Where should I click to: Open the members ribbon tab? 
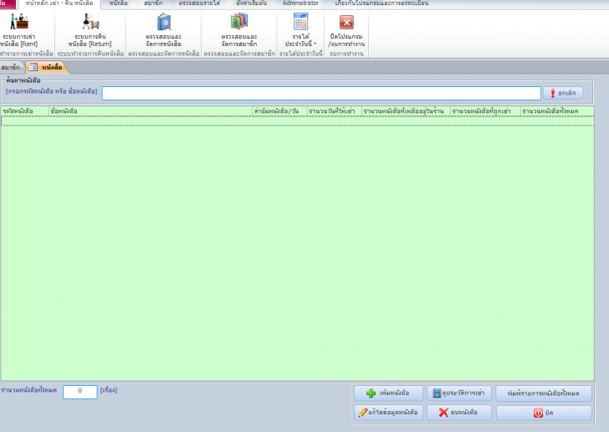click(153, 3)
